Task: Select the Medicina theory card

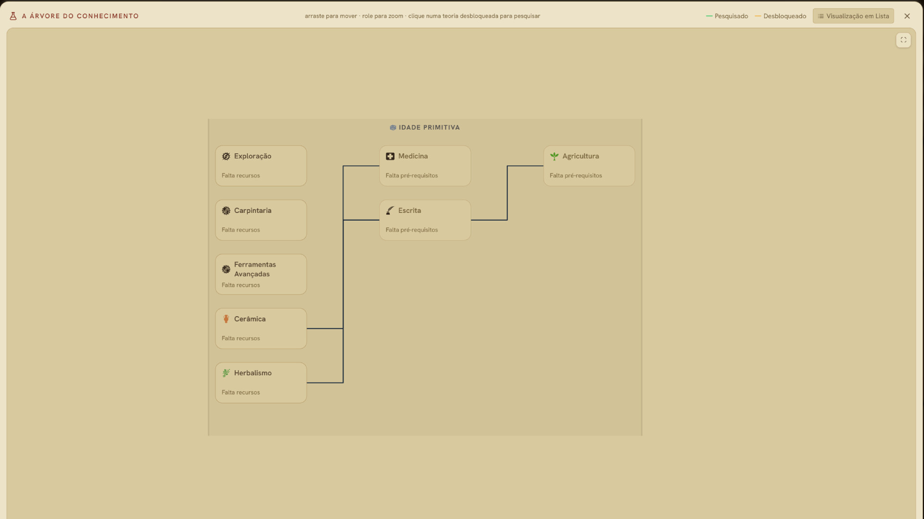Action: pyautogui.click(x=425, y=166)
